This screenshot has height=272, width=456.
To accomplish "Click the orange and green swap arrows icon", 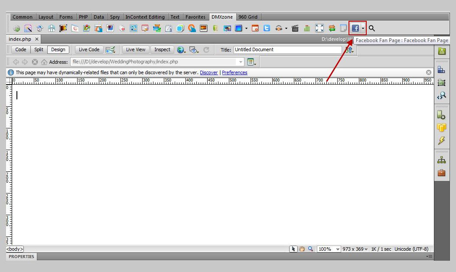I will click(332, 28).
